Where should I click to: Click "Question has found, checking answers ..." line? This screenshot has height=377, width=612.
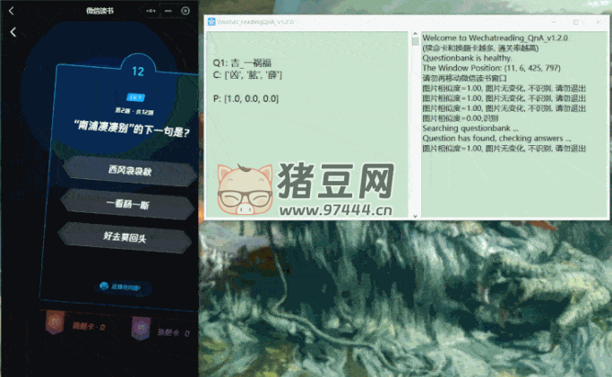496,138
